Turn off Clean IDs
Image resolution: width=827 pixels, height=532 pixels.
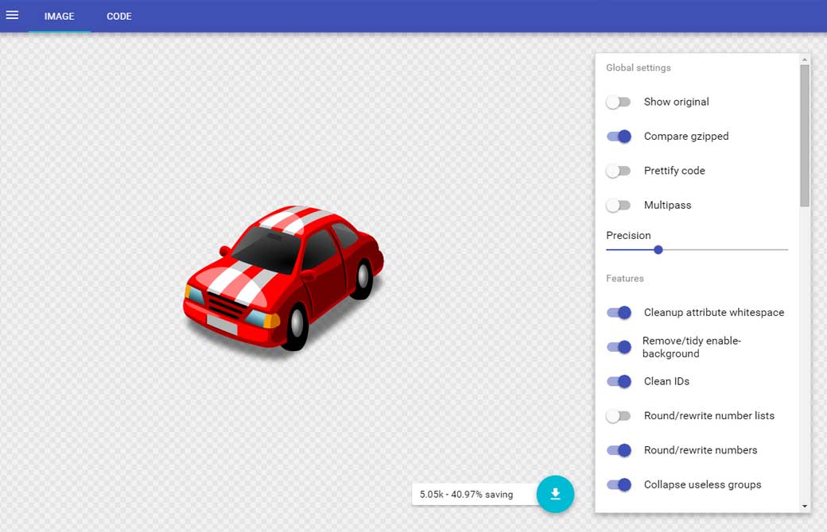619,382
